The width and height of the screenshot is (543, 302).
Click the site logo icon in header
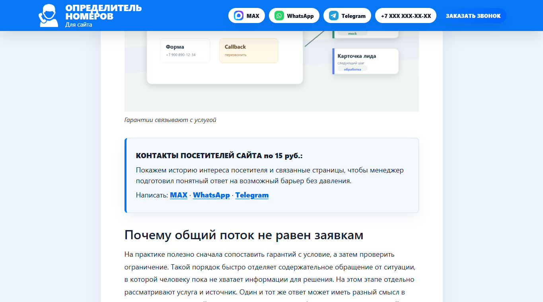(x=49, y=15)
